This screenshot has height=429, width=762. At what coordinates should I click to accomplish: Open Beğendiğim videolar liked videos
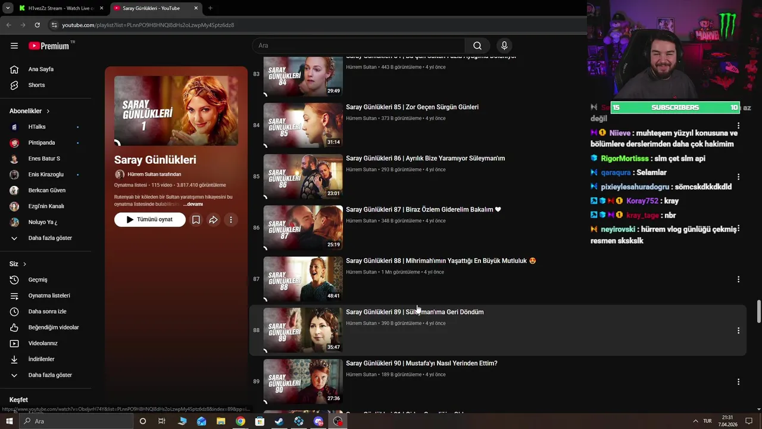46,327
